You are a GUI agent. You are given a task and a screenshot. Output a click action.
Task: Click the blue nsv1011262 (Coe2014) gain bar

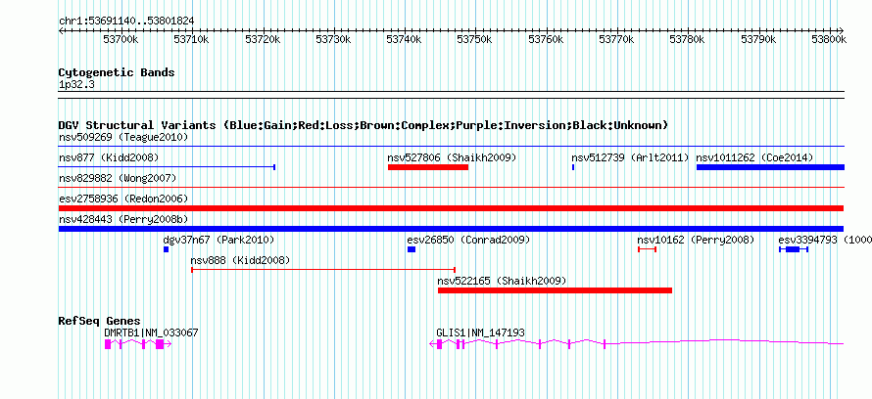pos(770,167)
